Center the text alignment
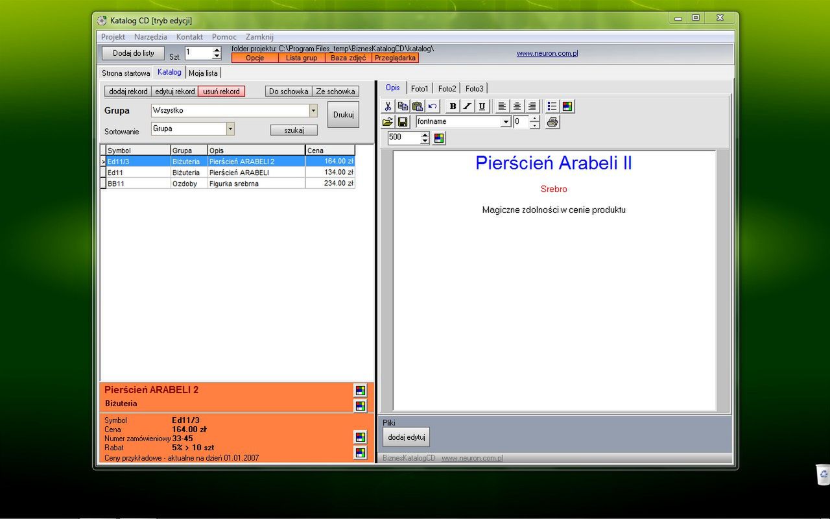 coord(517,106)
